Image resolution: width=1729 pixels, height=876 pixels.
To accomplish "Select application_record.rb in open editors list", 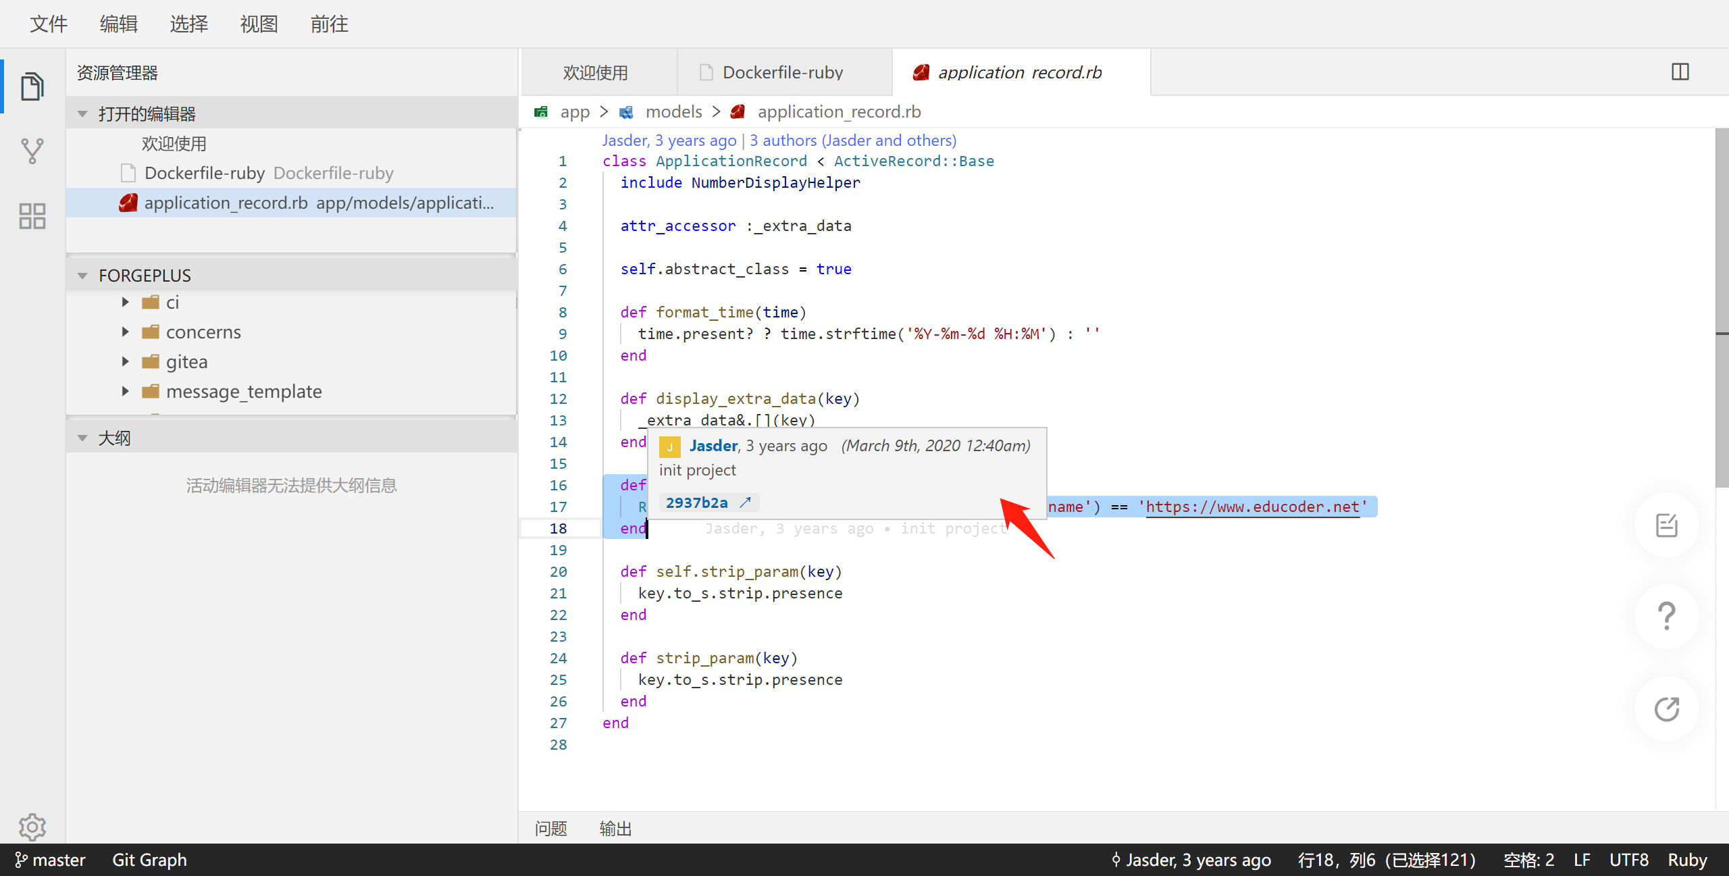I will pos(292,203).
